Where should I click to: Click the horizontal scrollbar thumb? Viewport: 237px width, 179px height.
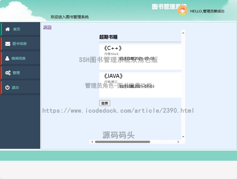point(123,142)
